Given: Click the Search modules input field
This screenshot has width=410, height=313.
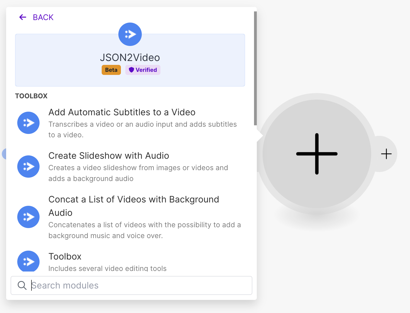Looking at the screenshot, I should 131,285.
